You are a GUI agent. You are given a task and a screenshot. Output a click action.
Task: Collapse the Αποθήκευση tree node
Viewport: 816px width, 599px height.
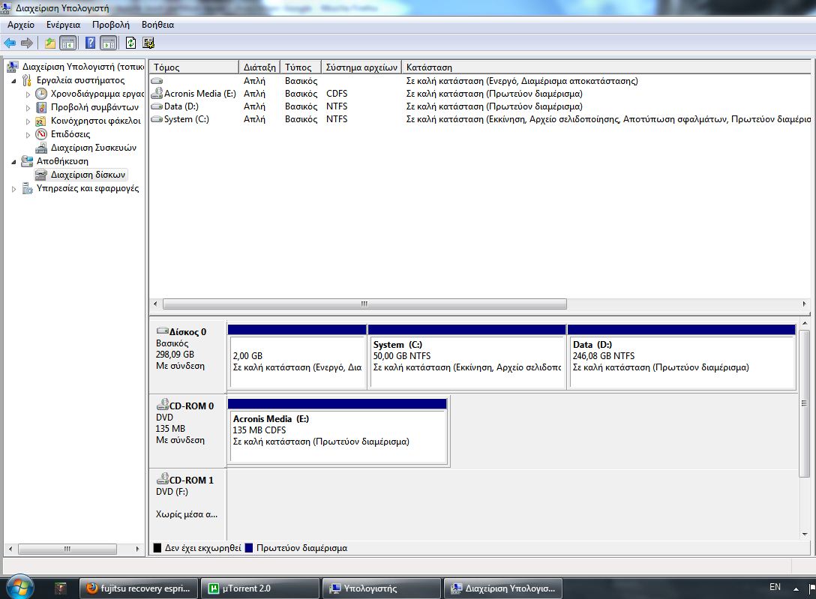tap(14, 162)
